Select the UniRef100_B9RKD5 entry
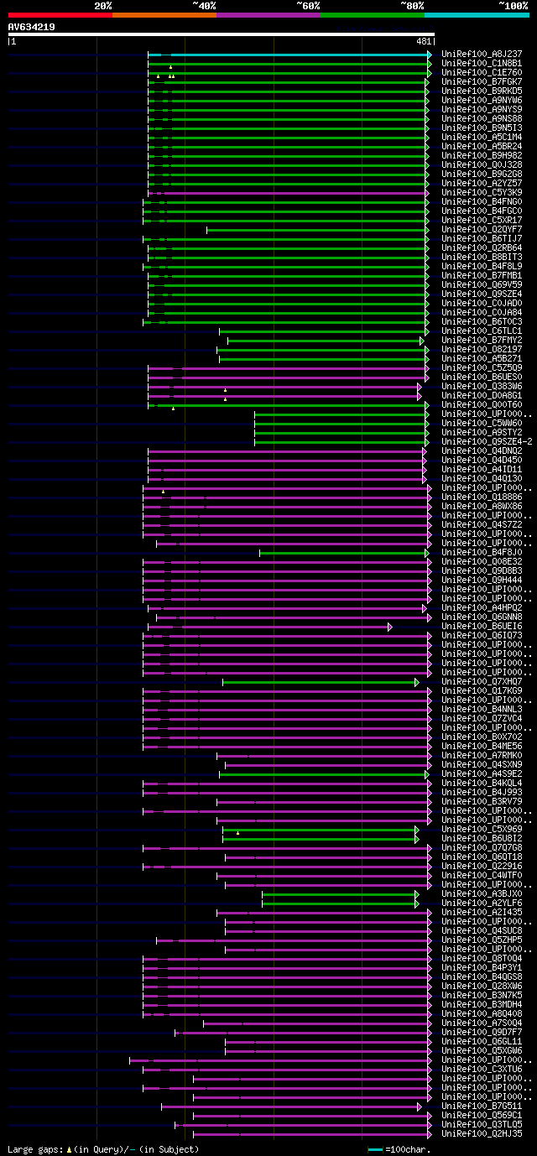The width and height of the screenshot is (537, 1156). click(482, 91)
